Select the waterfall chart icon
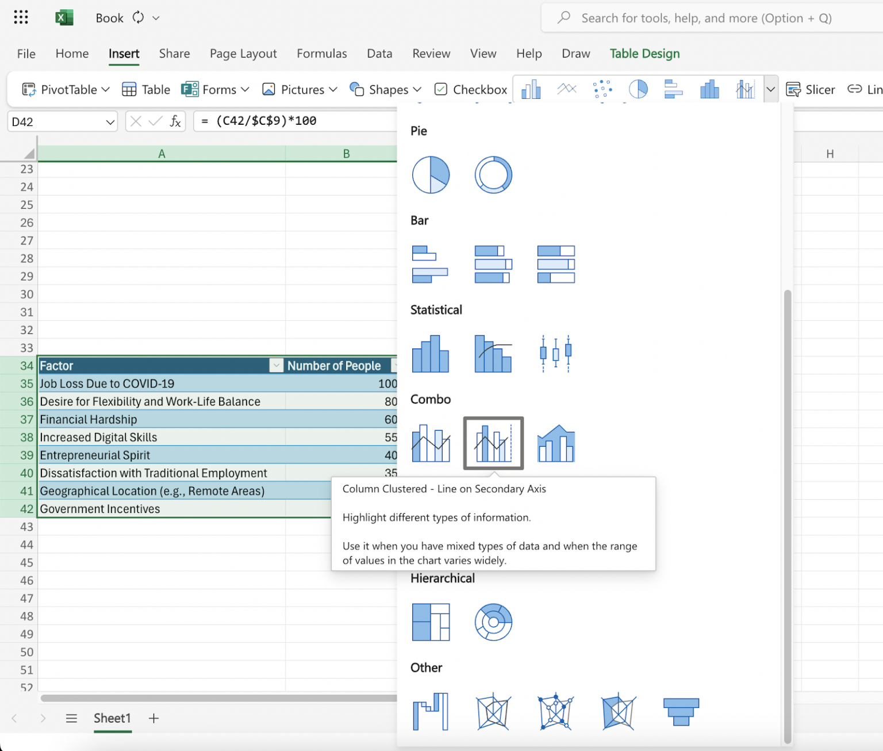The height and width of the screenshot is (751, 883). point(431,711)
